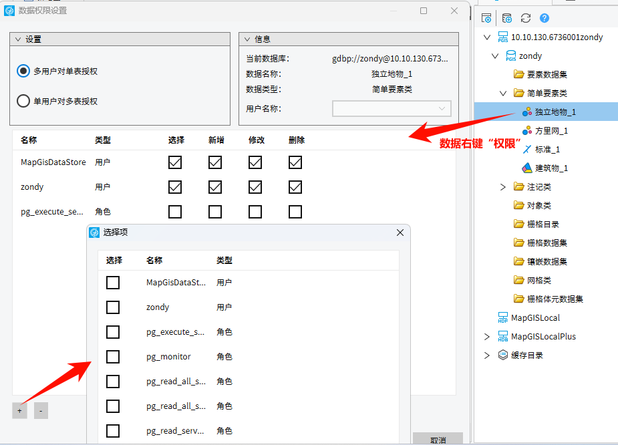618x445 pixels.
Task: Check pg_monitor in the selection dialog
Action: point(113,357)
